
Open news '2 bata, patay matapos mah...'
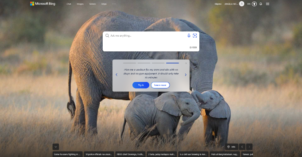coord(162,154)
